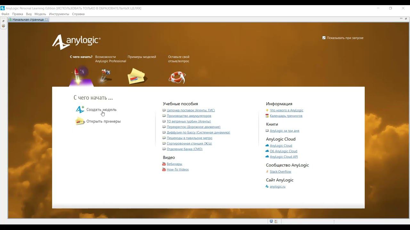Click Открыть примеры link
The width and height of the screenshot is (410, 230).
(x=103, y=121)
